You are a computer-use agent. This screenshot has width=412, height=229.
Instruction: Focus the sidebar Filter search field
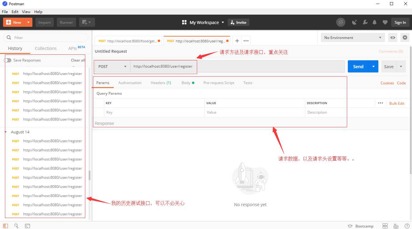tap(46, 37)
